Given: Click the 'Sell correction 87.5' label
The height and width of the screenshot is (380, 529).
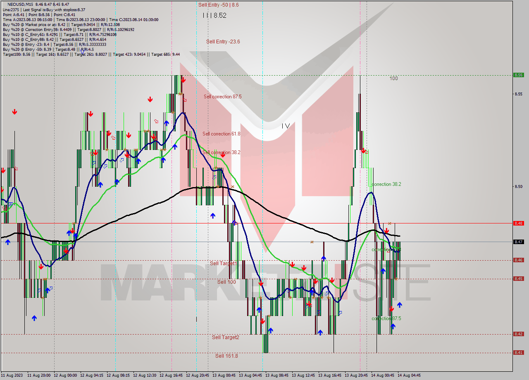Looking at the screenshot, I should click(222, 97).
